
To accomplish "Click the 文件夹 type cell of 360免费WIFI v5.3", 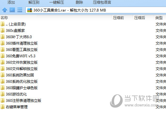I will (x=161, y=56).
